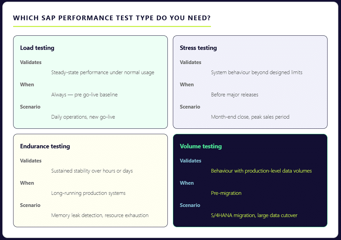Select the highlighted Volume testing heading
This screenshot has height=240, width=341.
[x=200, y=146]
